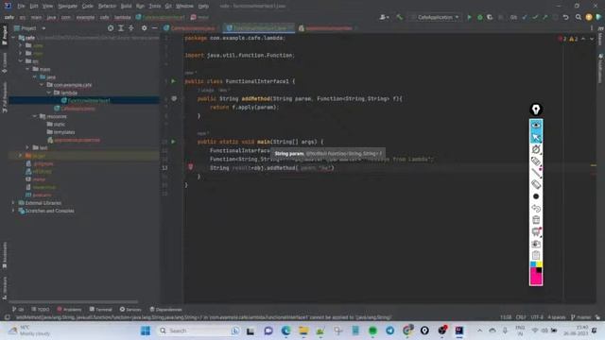Open the TODO tool window button
605x340 pixels.
click(40, 310)
